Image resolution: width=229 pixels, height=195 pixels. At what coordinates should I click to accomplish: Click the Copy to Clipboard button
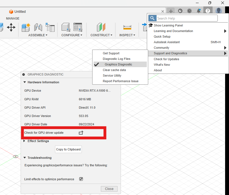(x=68, y=149)
